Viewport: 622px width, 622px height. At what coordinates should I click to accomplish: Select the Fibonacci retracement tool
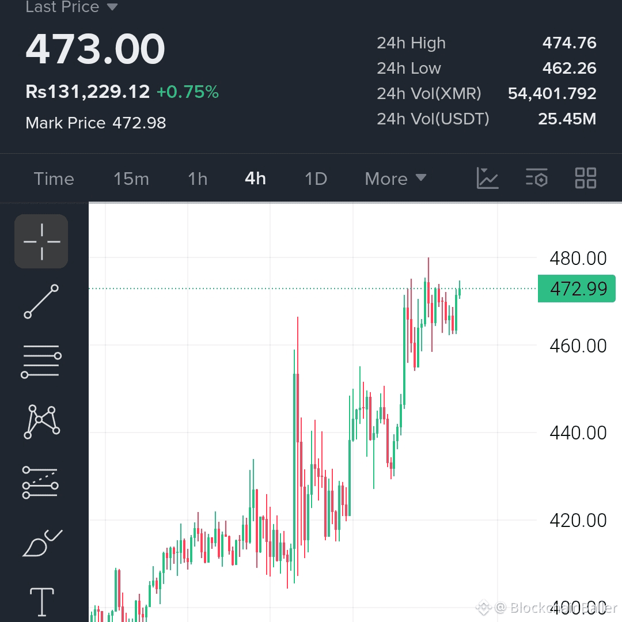(x=40, y=483)
